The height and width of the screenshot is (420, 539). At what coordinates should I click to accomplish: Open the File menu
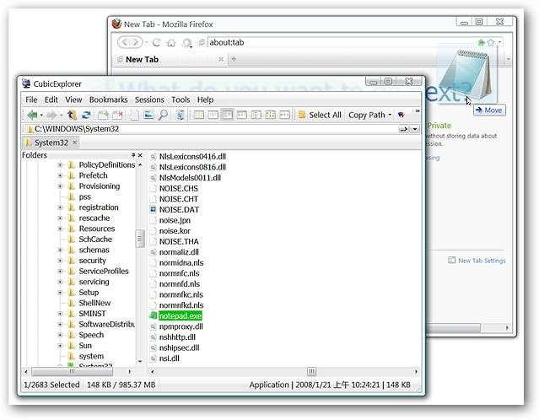tap(31, 100)
